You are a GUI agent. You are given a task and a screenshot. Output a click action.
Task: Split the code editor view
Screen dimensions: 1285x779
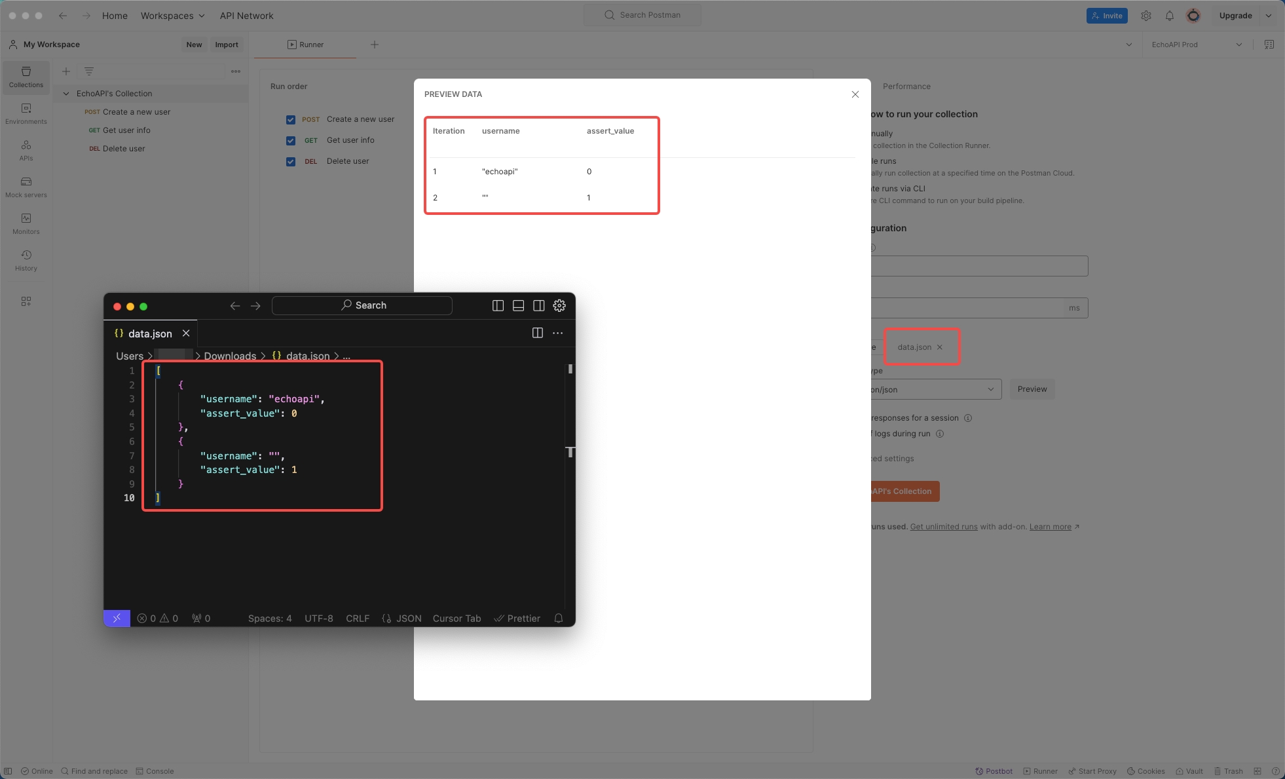point(538,333)
